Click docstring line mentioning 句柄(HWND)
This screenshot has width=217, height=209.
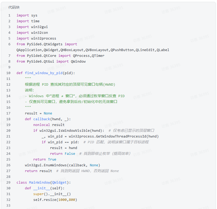pyautogui.click(x=70, y=85)
